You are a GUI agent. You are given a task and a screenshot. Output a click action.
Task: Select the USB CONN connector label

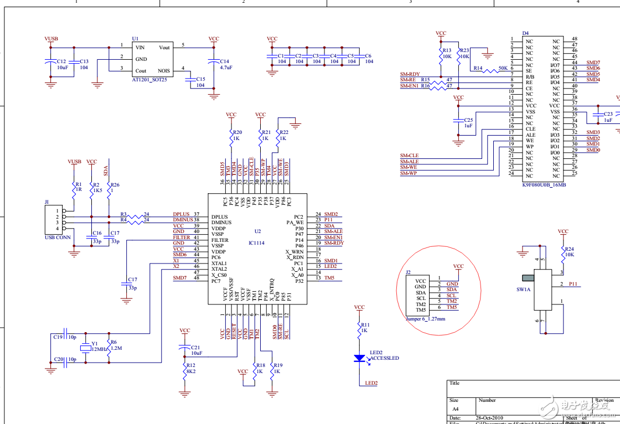pyautogui.click(x=58, y=237)
